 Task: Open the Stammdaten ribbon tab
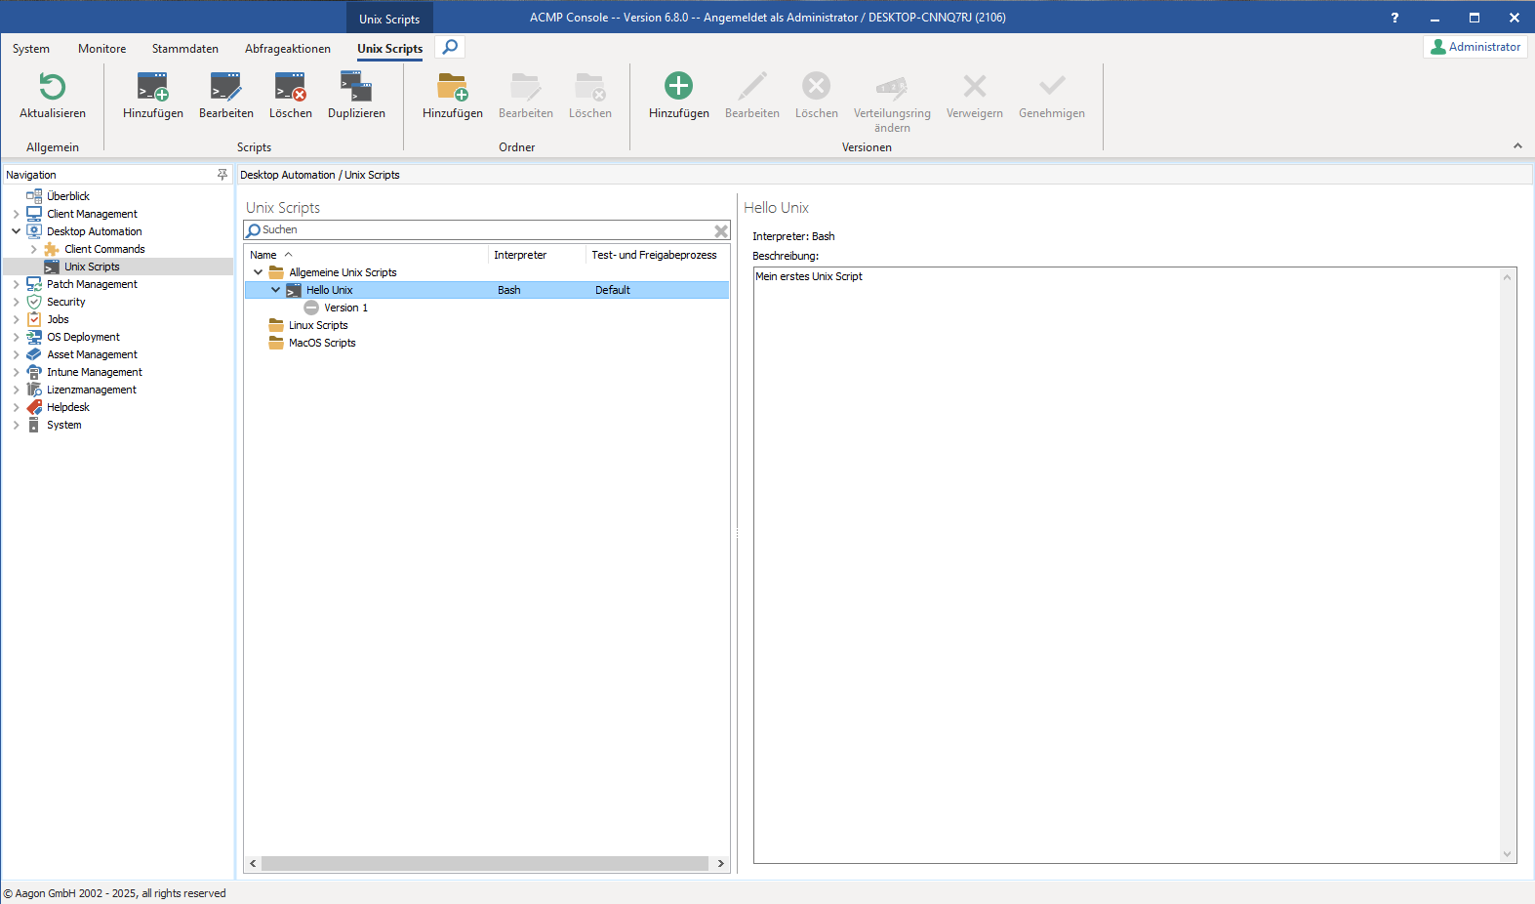tap(184, 49)
